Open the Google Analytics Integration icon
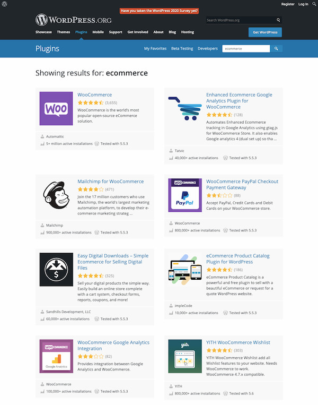 [x=56, y=356]
